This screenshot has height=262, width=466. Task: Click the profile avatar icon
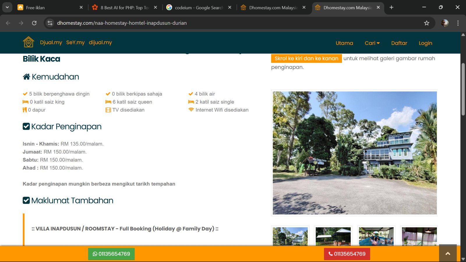(444, 23)
